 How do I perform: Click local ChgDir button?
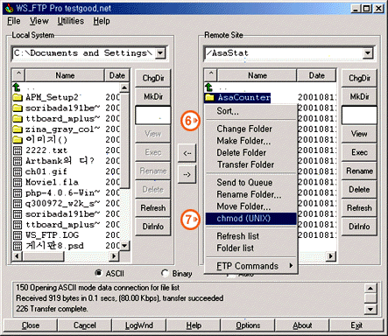(153, 78)
